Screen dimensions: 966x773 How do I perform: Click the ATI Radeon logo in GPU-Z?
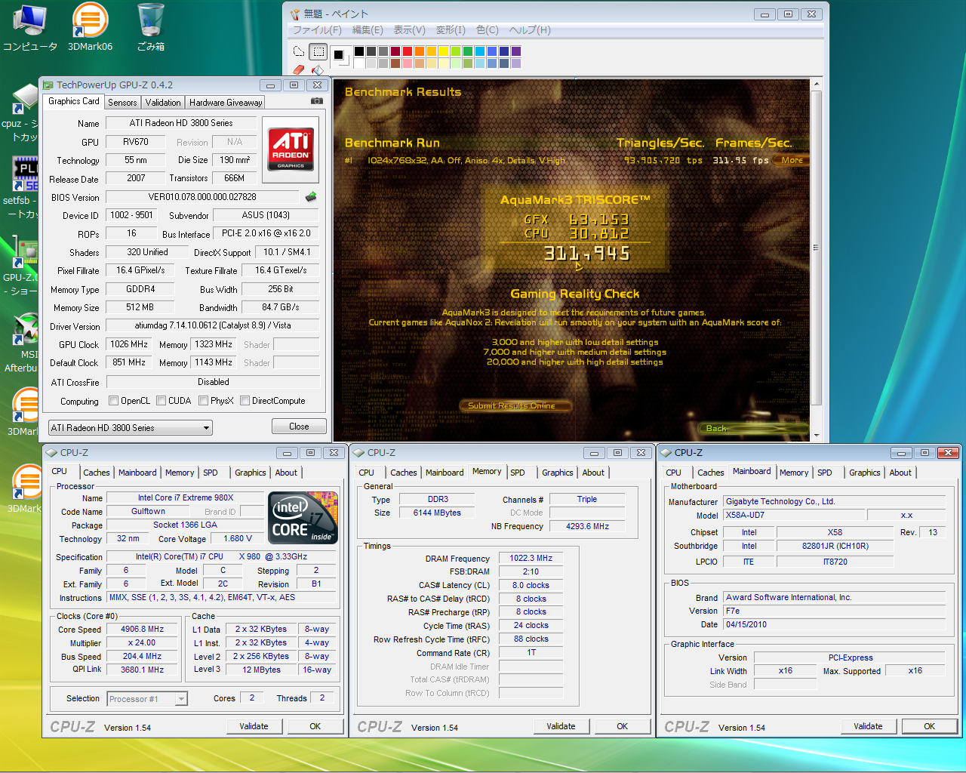pos(291,148)
